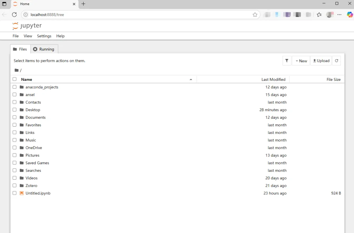354x233 pixels.
Task: Open the Saved Games folder link
Action: tap(37, 163)
